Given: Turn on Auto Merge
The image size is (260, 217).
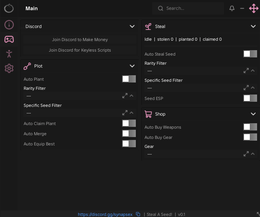Looking at the screenshot, I should coord(129,133).
